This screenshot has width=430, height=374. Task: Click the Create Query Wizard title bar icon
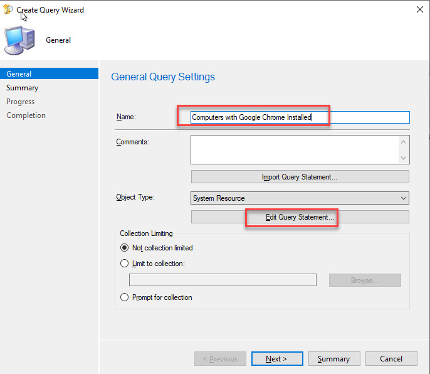(x=8, y=10)
